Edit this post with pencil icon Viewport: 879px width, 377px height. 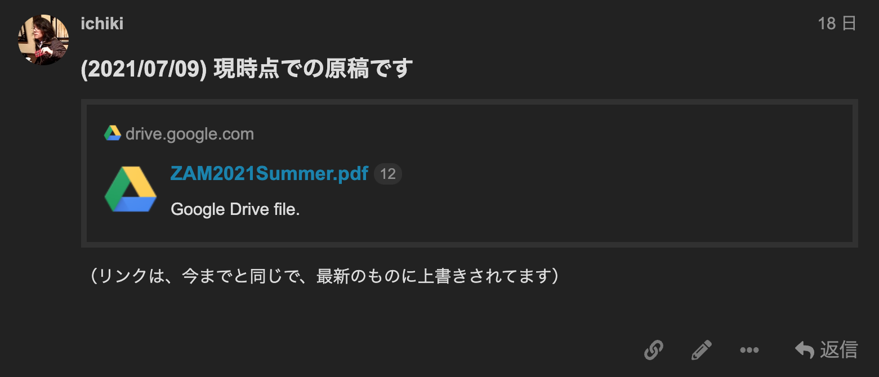pos(701,350)
